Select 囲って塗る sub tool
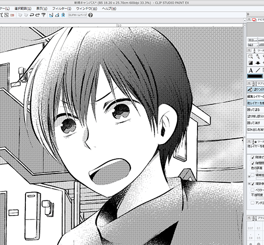Screen dimensions: 264x245 256,110
